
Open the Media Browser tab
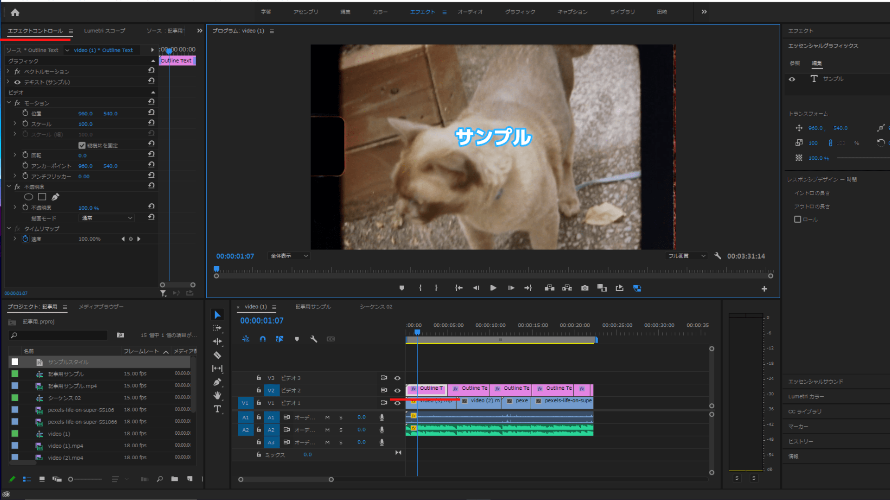(x=101, y=306)
